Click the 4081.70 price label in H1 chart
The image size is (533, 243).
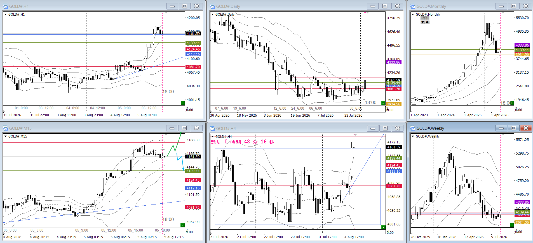(x=193, y=67)
